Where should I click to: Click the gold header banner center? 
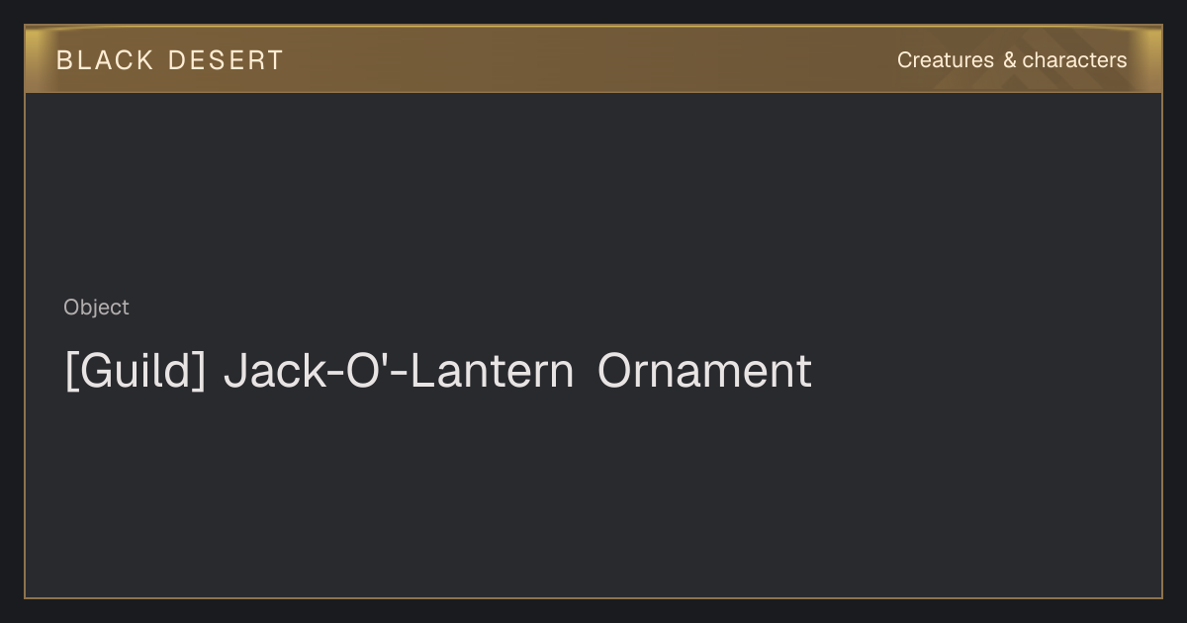point(593,59)
